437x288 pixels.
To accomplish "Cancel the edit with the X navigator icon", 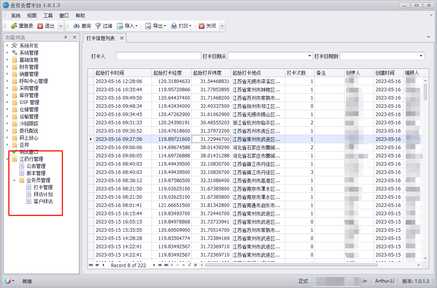I will point(195,265).
